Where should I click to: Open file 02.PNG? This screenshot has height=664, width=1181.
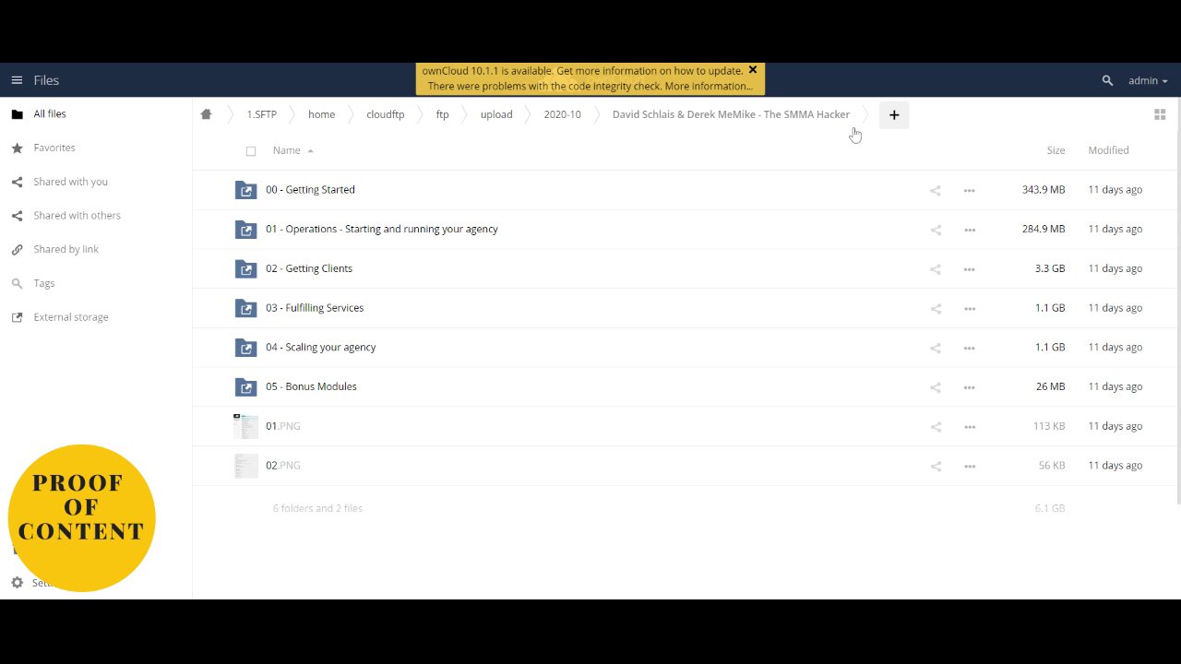(283, 466)
